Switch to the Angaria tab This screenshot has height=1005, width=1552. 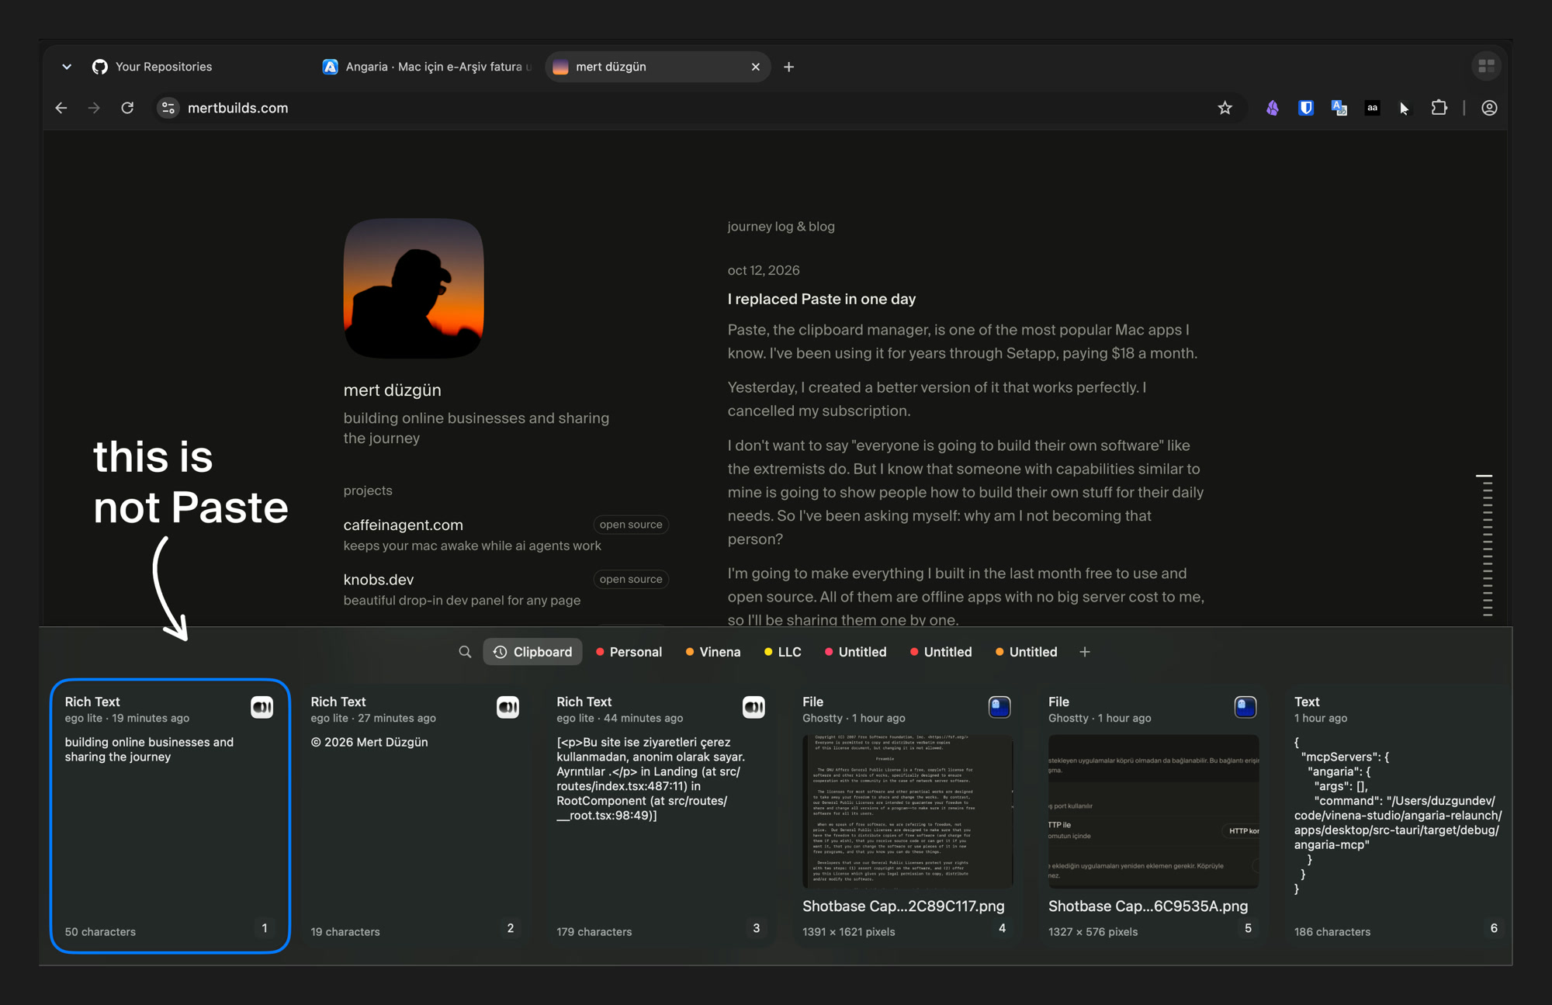click(427, 67)
